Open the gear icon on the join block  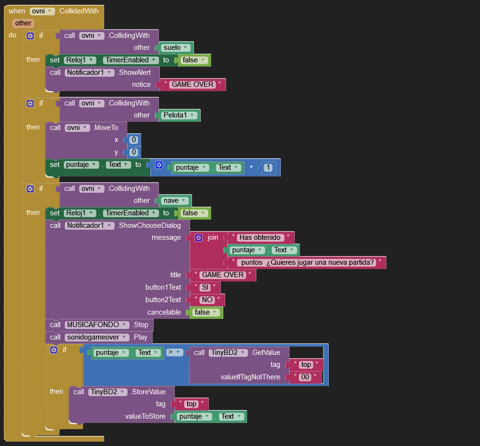(199, 237)
